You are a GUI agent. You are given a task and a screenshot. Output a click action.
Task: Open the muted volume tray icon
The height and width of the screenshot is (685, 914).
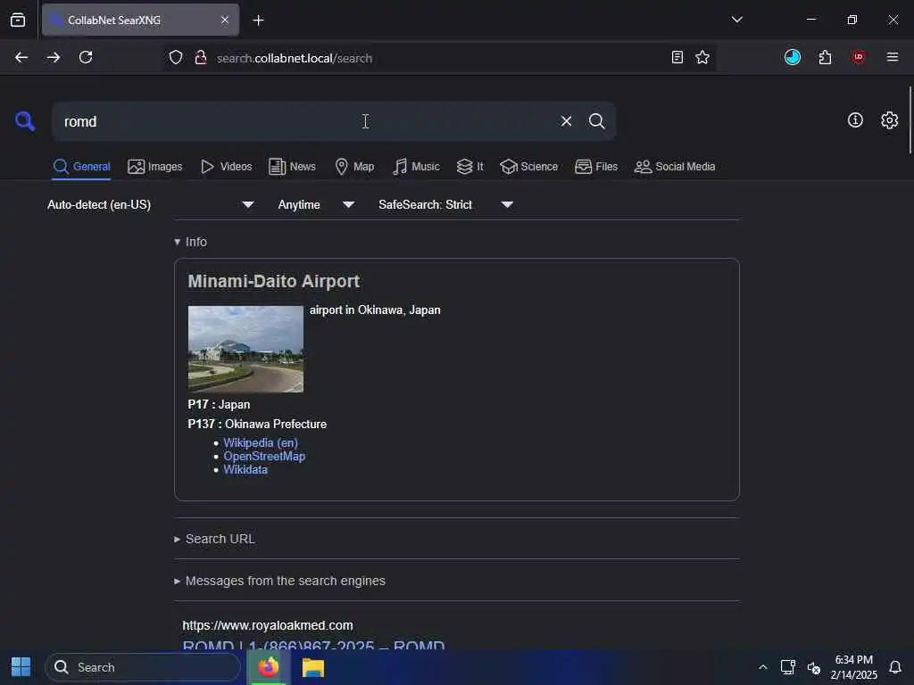(x=814, y=667)
